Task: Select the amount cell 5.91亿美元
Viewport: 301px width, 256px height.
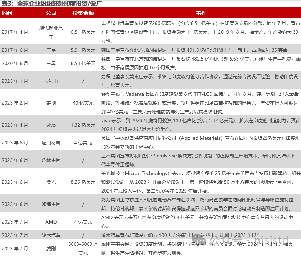Action: (83, 50)
